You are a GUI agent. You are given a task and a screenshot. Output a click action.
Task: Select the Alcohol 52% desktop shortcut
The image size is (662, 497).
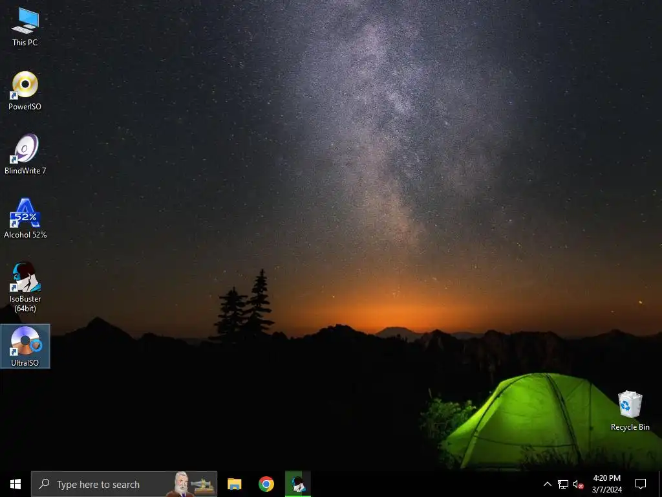pos(25,219)
